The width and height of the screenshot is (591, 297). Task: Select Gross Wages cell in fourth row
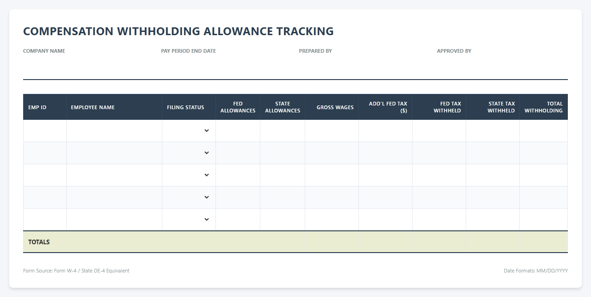332,198
